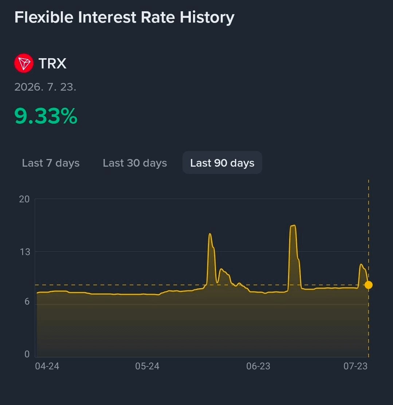Click the yellow data point marker on chart

369,285
